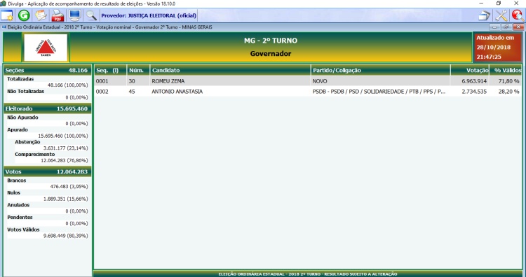Sort by the Candidato column header
Screen dimensions: 526x277
[230, 70]
